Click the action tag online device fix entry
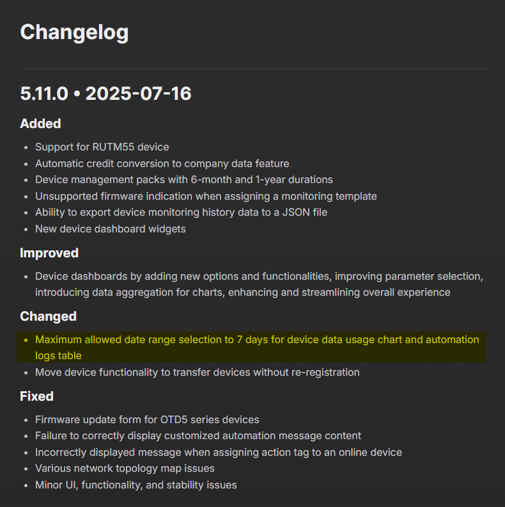This screenshot has width=505, height=507. tap(219, 453)
